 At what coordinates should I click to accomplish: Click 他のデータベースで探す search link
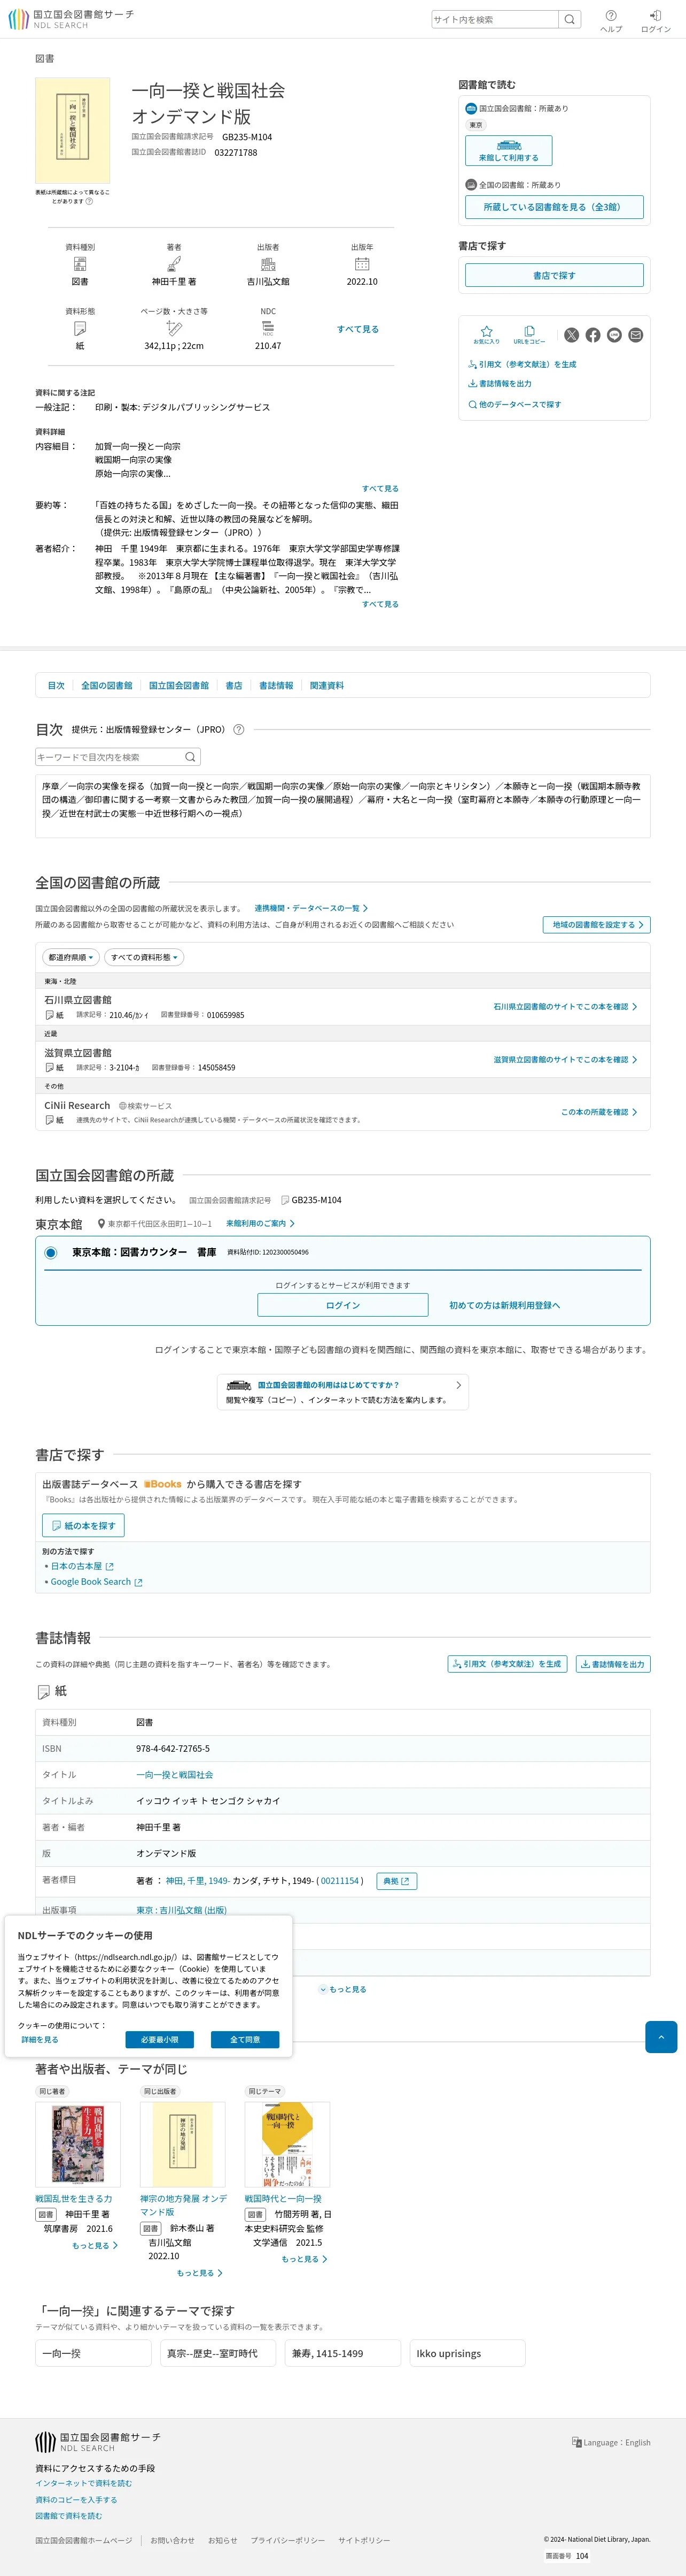coord(515,404)
